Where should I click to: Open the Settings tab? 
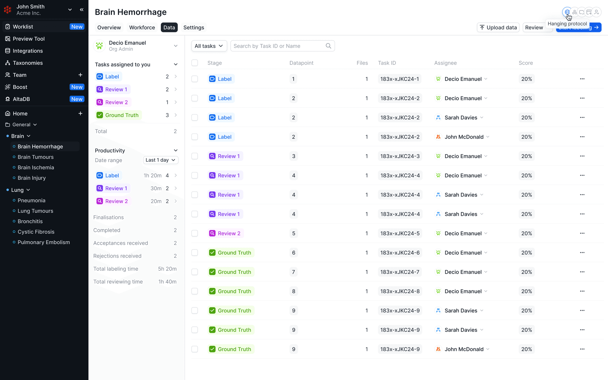[194, 27]
